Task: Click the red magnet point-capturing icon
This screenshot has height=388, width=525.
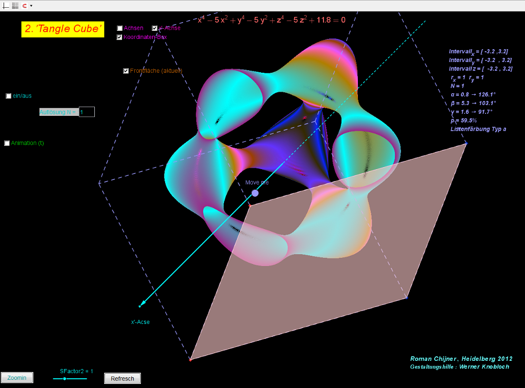Action: 24,6
